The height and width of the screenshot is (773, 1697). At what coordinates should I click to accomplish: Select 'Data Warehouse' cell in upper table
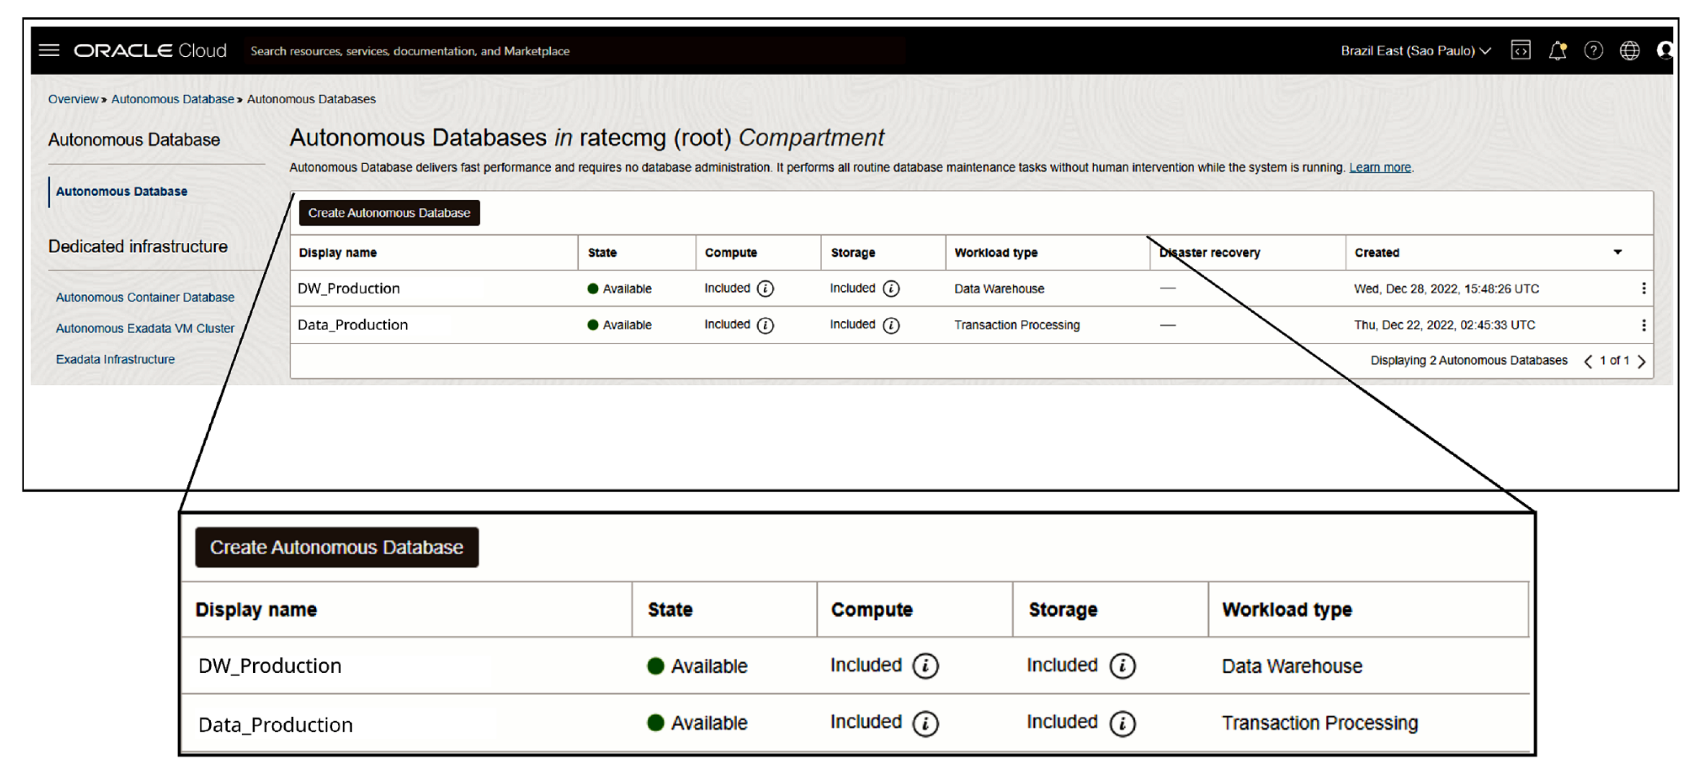tap(999, 288)
